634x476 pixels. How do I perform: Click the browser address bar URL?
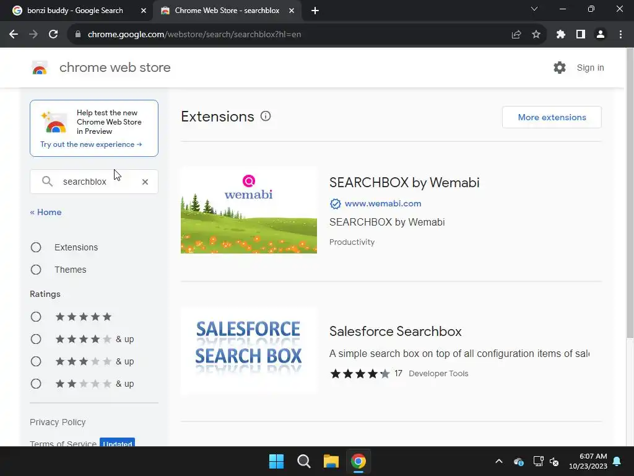(x=194, y=35)
